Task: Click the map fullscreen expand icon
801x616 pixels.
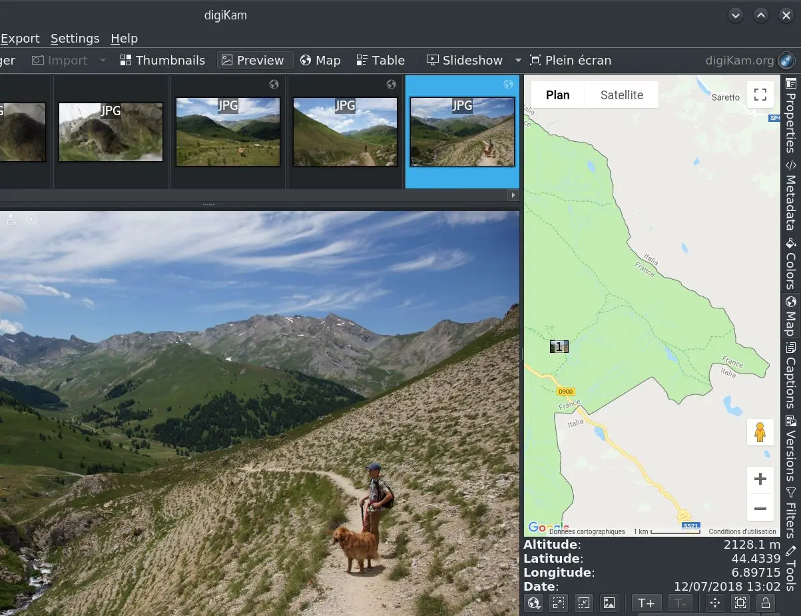Action: pyautogui.click(x=760, y=95)
